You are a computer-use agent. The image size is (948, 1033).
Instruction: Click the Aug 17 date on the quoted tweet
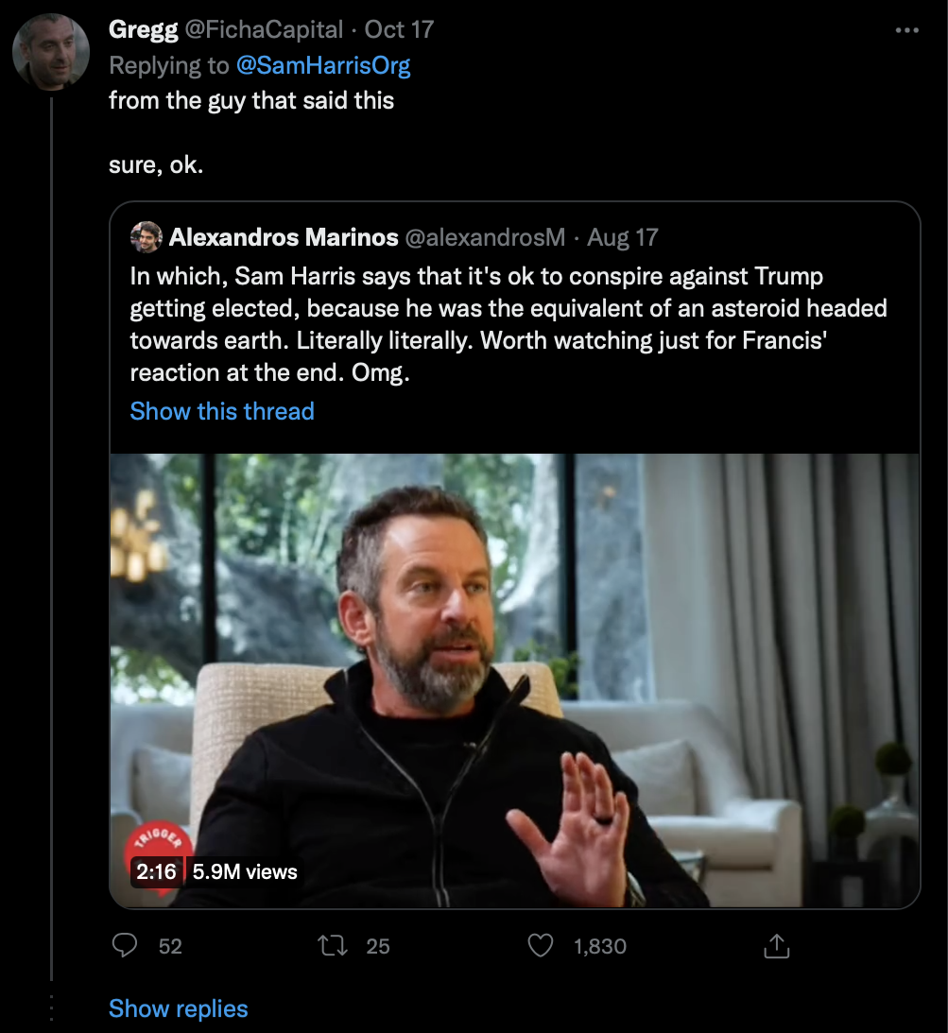622,237
